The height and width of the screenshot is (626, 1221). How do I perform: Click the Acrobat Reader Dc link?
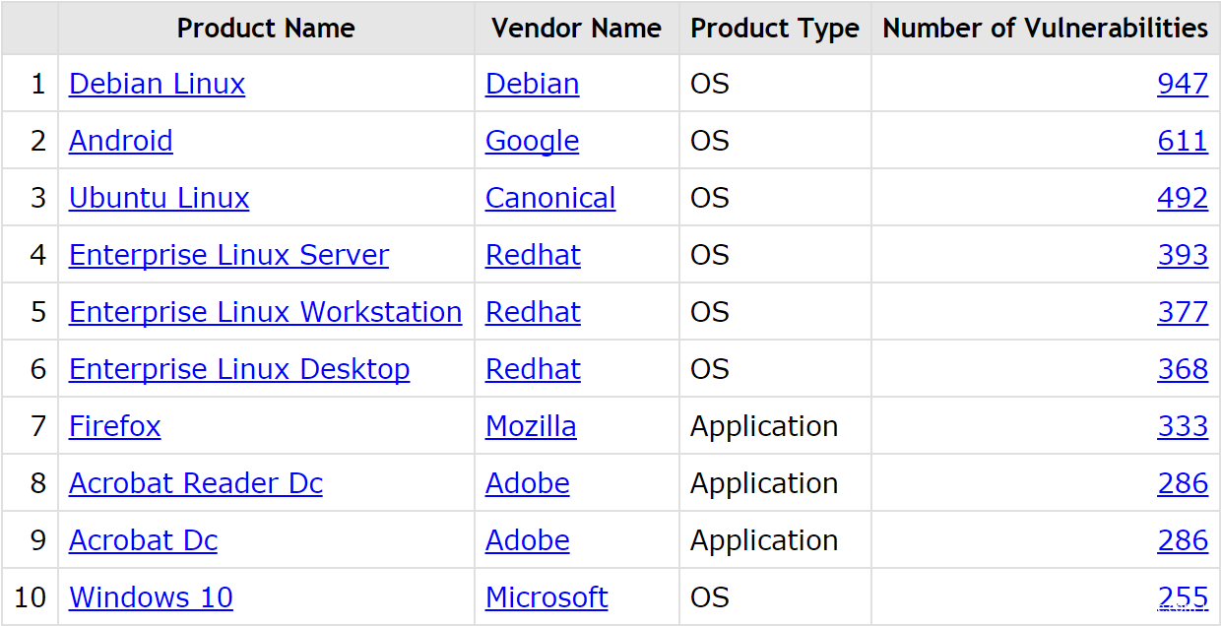(x=195, y=483)
